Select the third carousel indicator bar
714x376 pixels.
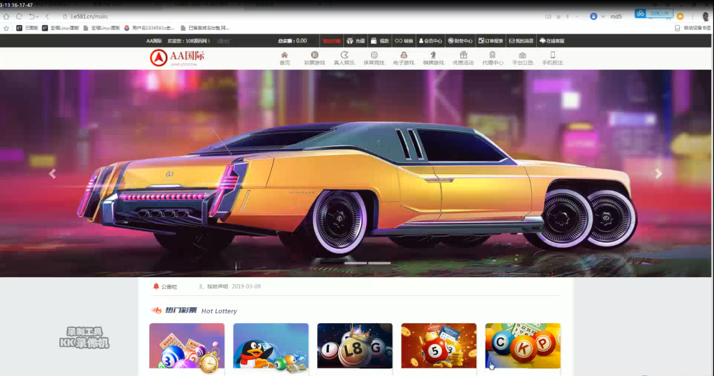click(379, 263)
